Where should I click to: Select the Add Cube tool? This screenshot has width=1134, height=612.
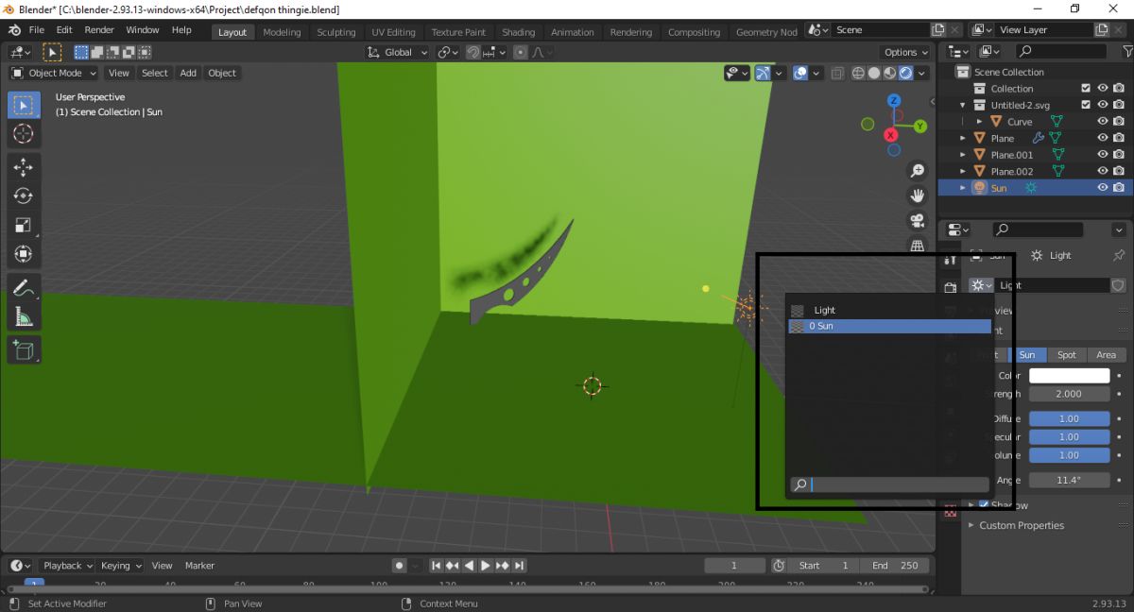[24, 350]
